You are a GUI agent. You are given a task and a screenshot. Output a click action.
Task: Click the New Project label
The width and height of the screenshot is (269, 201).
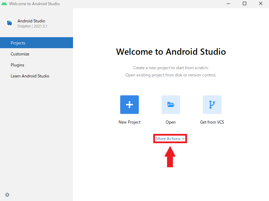click(x=130, y=122)
